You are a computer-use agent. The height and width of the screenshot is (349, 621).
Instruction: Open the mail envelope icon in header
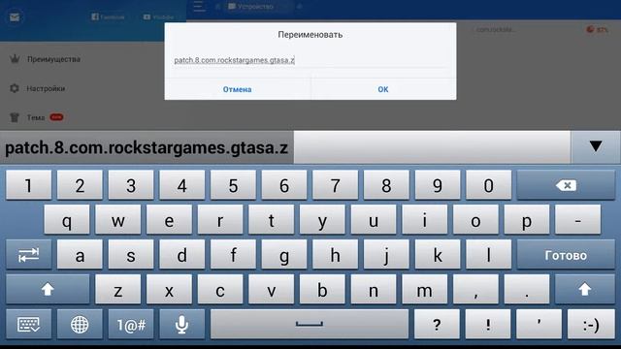15,17
